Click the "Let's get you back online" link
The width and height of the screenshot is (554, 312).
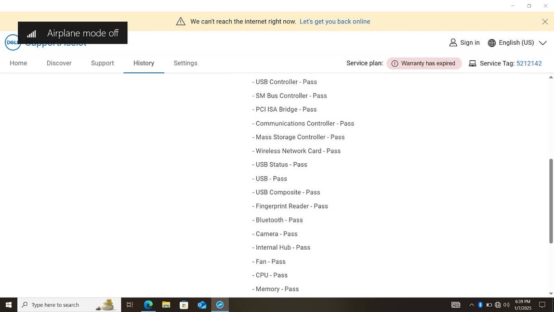(335, 21)
